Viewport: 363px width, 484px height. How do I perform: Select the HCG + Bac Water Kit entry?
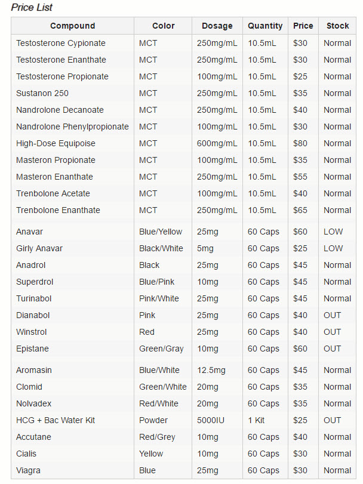pos(56,420)
